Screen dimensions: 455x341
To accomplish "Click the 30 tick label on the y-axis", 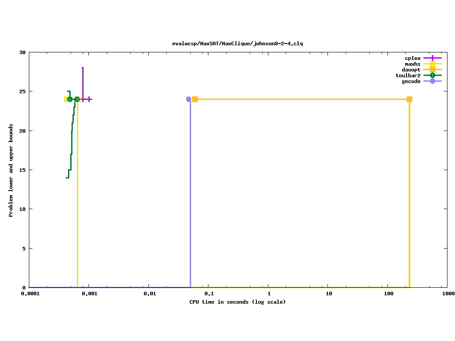I will point(22,52).
